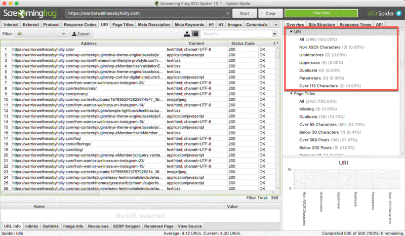Switch to the Internal tab

click(11, 24)
